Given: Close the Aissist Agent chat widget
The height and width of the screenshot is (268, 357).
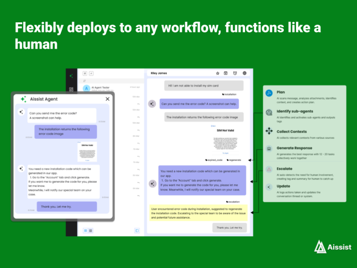Looking at the screenshot, I should [107, 99].
